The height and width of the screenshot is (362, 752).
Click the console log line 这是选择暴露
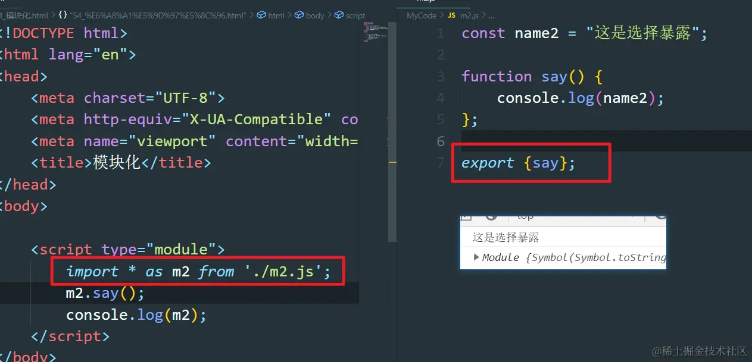[506, 237]
